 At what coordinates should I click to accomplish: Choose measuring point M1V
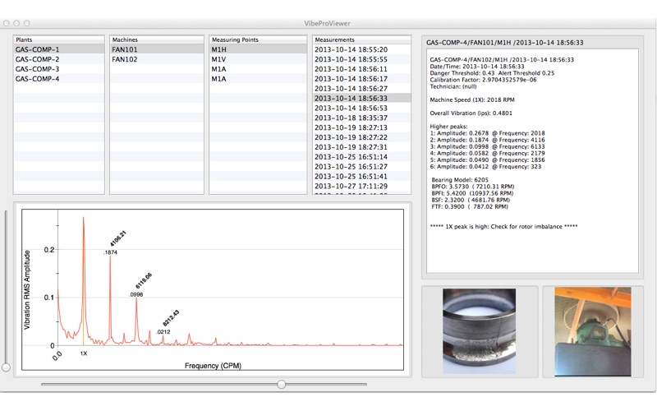tap(218, 59)
